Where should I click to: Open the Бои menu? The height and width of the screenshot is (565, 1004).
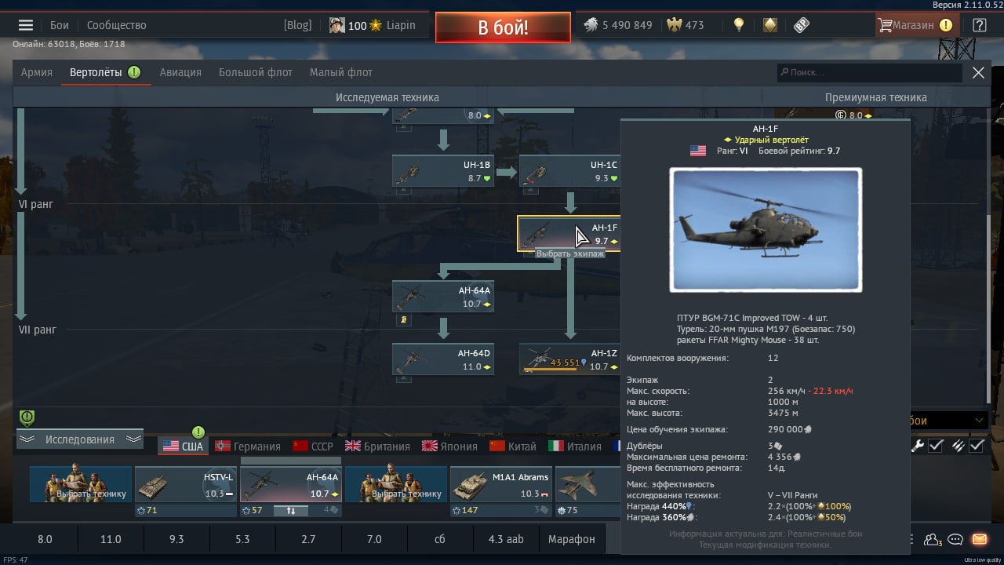coord(60,25)
